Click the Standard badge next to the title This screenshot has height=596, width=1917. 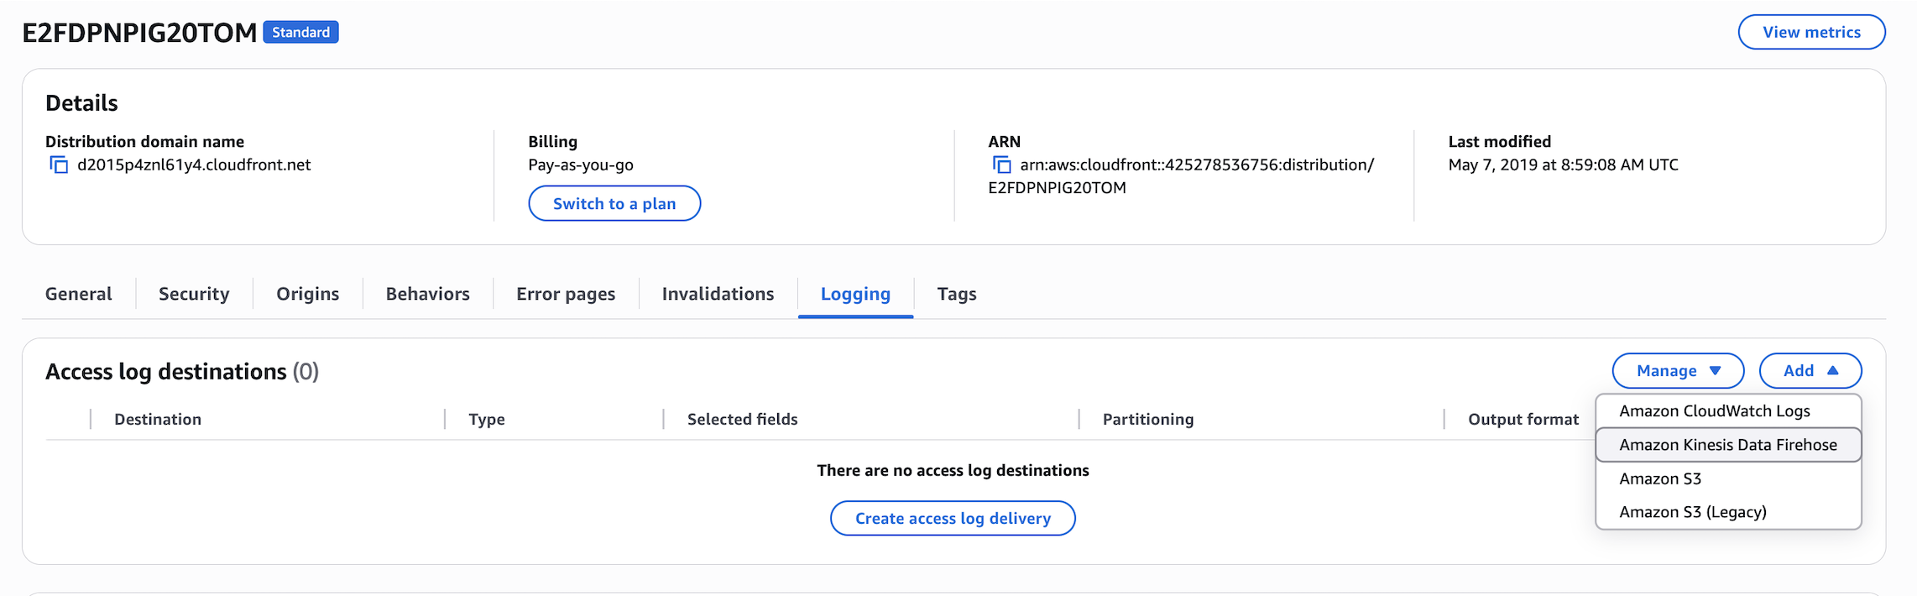(300, 32)
